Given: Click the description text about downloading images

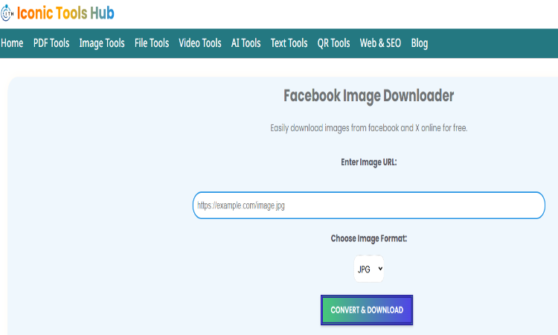Looking at the screenshot, I should tap(368, 128).
